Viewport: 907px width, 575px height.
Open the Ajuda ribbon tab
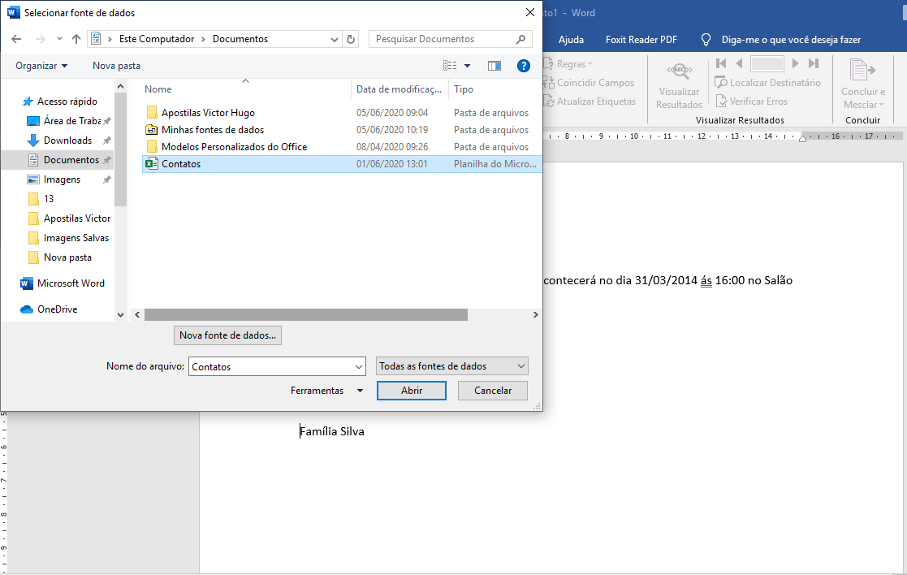571,39
